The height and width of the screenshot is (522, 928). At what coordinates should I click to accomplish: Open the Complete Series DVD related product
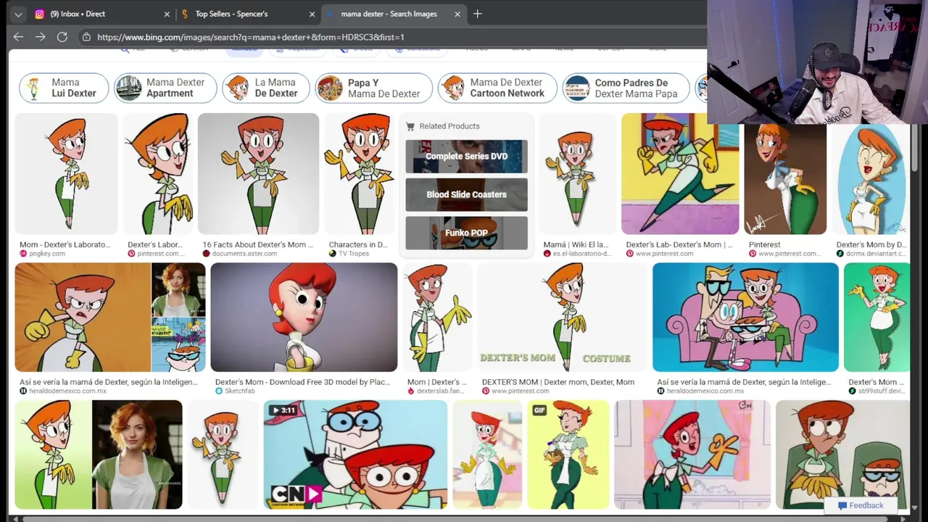[466, 157]
